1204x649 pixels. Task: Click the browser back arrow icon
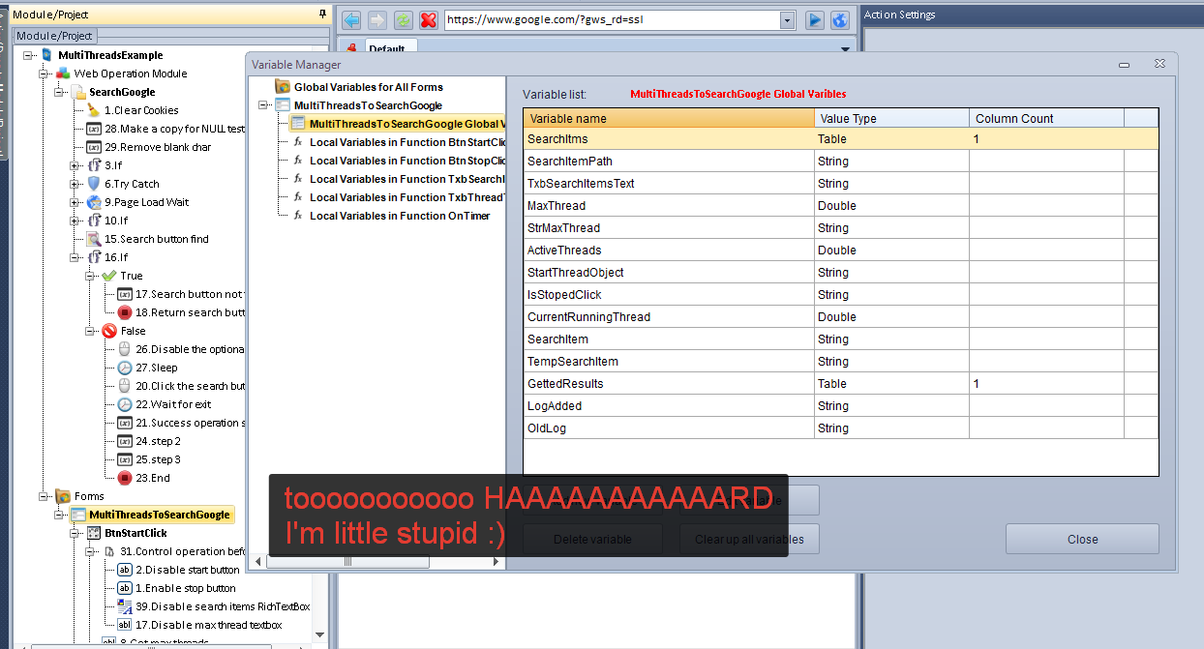pyautogui.click(x=351, y=19)
